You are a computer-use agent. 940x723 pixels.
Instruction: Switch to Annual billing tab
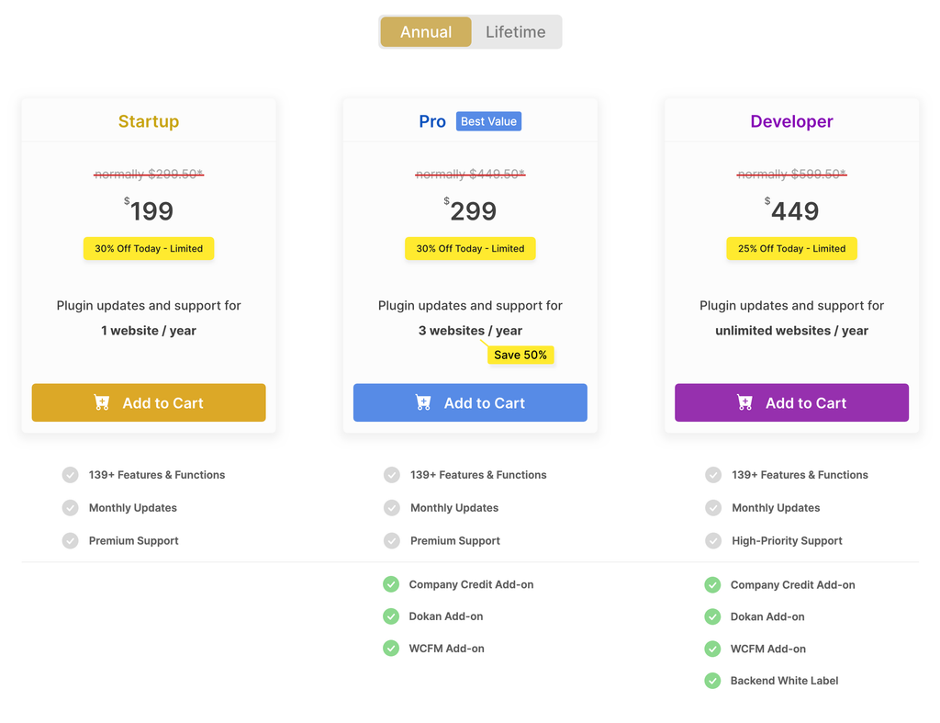coord(426,32)
